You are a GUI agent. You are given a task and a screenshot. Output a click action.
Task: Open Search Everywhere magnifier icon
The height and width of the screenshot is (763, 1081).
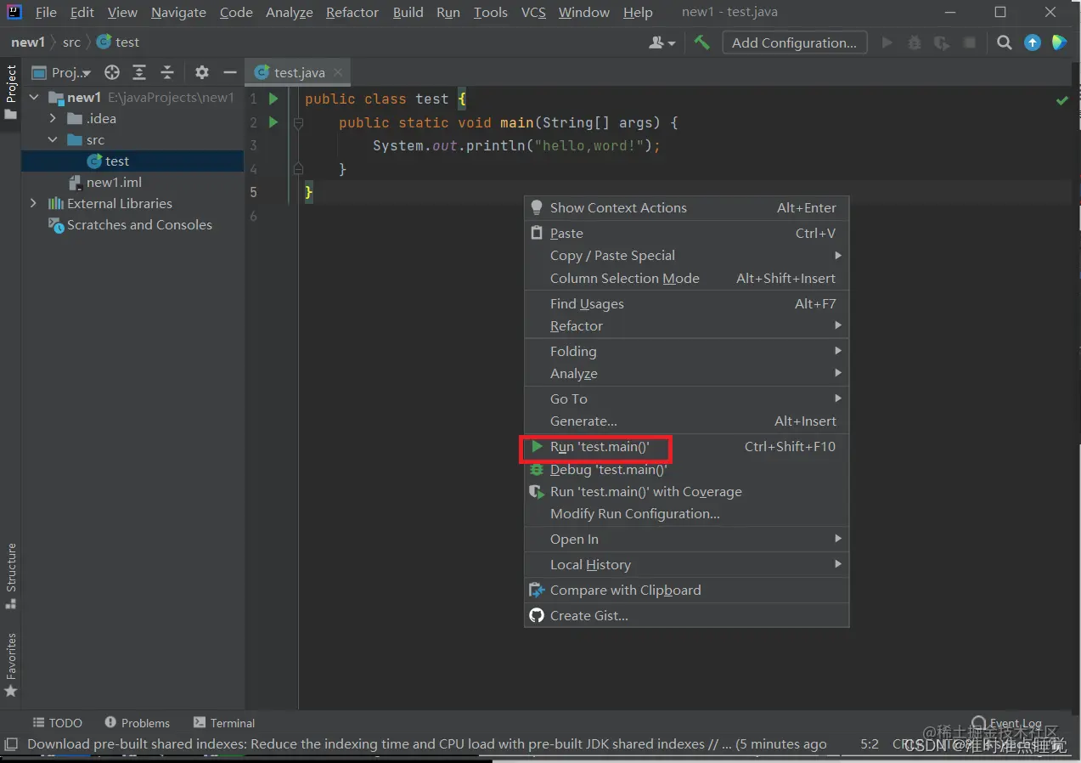tap(1004, 42)
